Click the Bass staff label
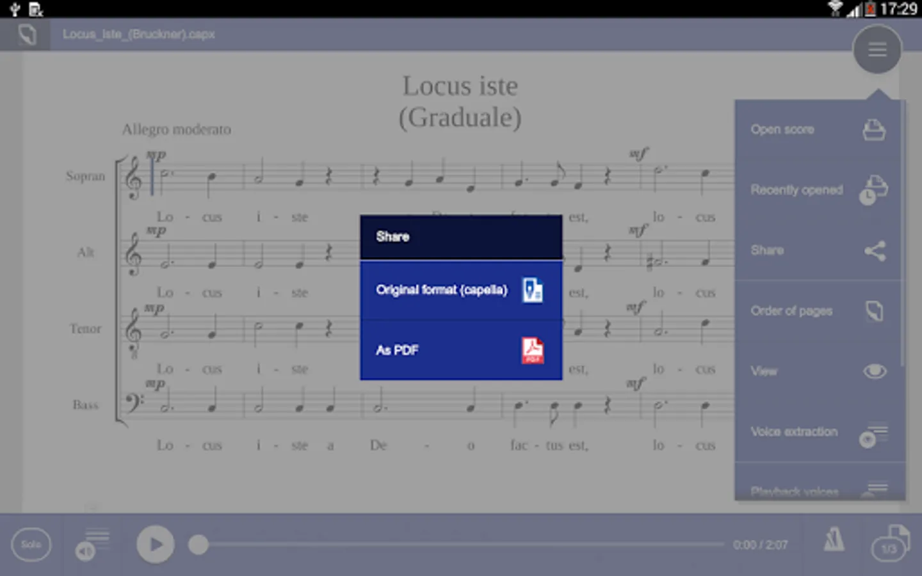 [x=85, y=404]
